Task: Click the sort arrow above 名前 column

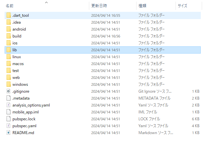Action: [46, 2]
